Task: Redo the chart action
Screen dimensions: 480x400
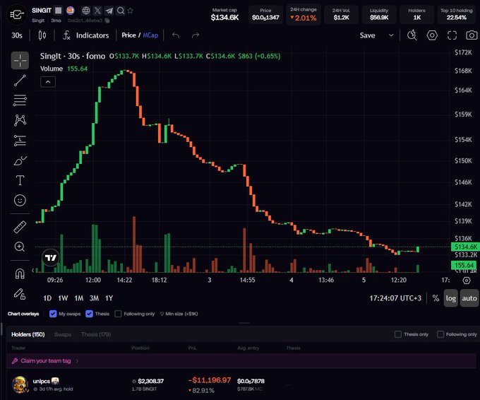Action: (x=196, y=35)
